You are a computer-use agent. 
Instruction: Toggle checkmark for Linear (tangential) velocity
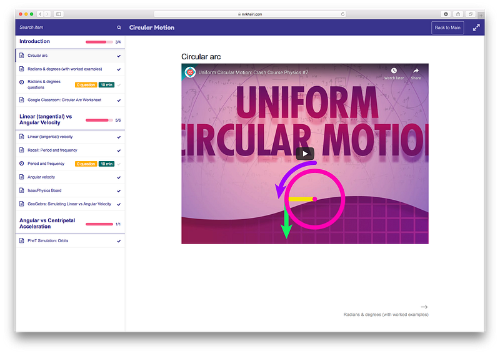pyautogui.click(x=119, y=137)
